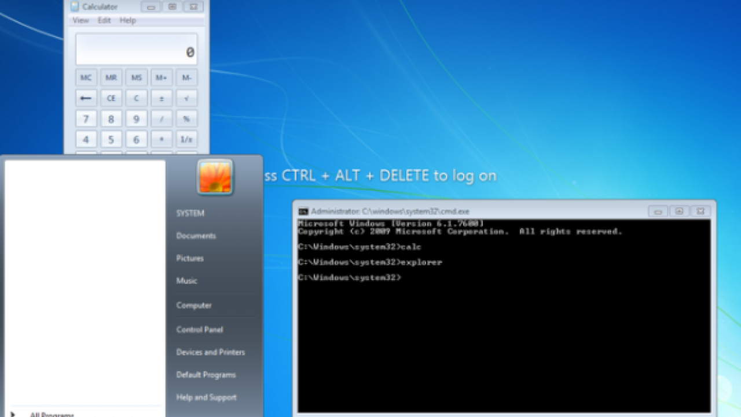Click the MR memory recall key
The height and width of the screenshot is (417, 741).
[x=111, y=77]
